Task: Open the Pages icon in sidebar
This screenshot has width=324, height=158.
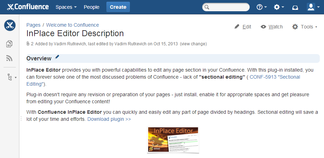Action: 10,44
